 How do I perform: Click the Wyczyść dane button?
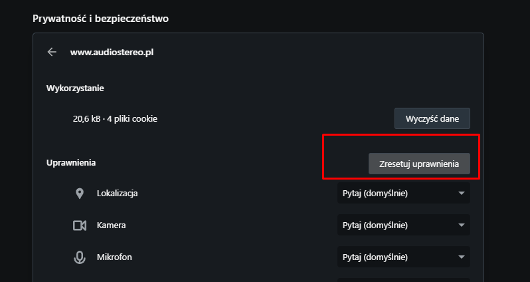(x=432, y=118)
